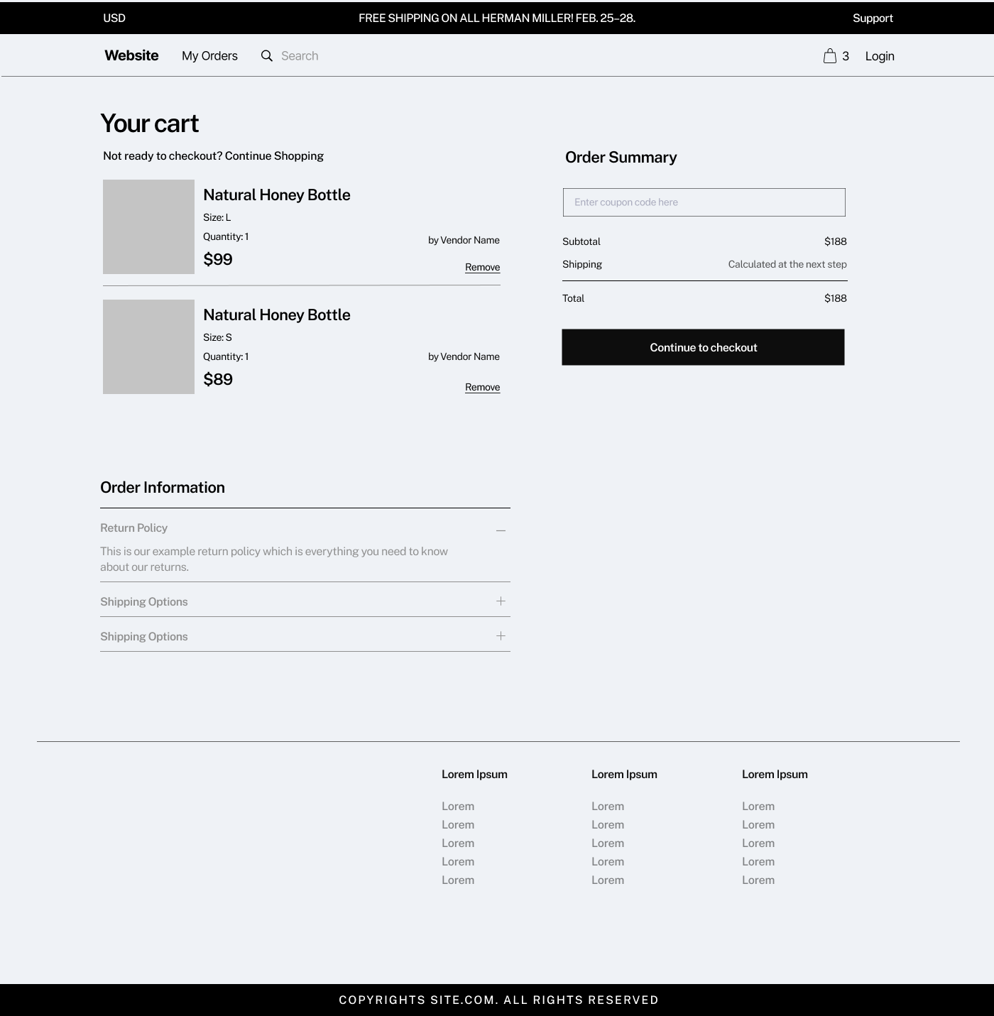Click the $99 price text

coord(218,259)
